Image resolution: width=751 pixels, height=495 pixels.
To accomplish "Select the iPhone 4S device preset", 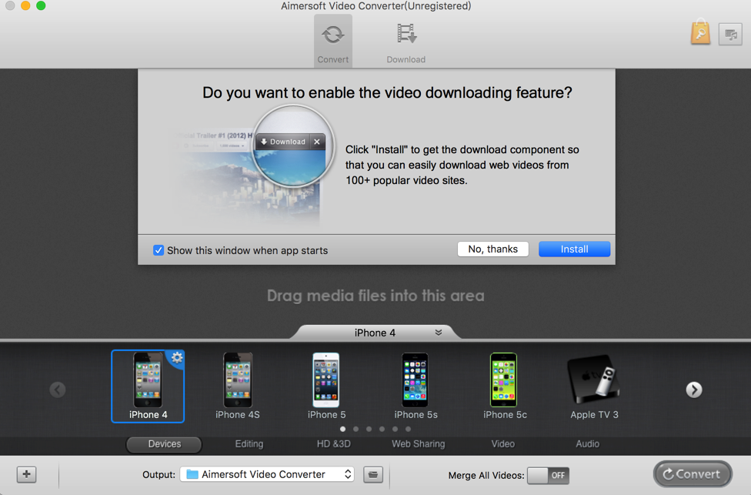I will coord(238,386).
